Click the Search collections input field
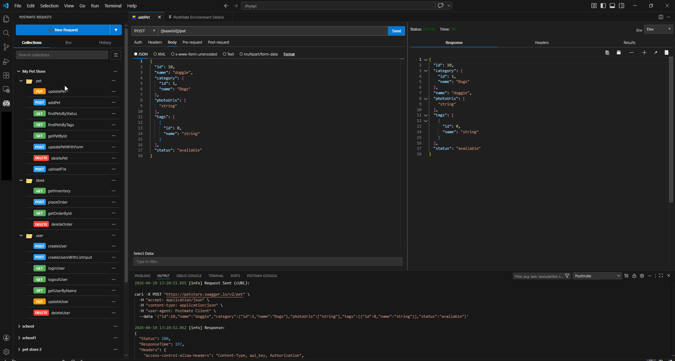The width and height of the screenshot is (675, 361). [62, 55]
